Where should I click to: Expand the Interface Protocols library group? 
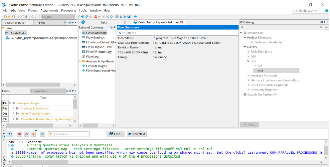(248, 76)
